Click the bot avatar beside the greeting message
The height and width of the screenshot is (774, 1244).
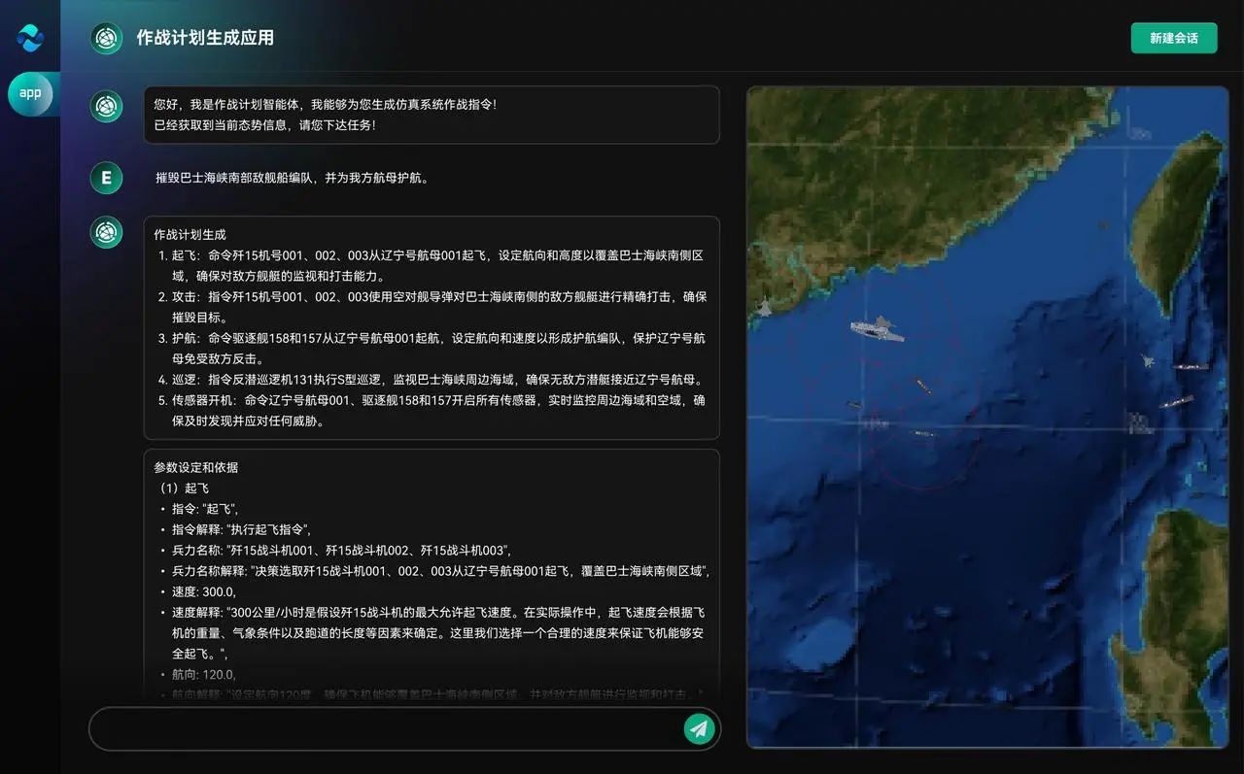coord(106,106)
